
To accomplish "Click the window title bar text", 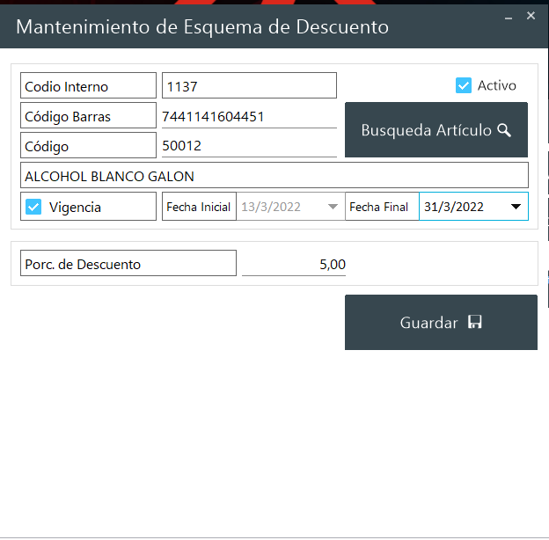I will (202, 26).
